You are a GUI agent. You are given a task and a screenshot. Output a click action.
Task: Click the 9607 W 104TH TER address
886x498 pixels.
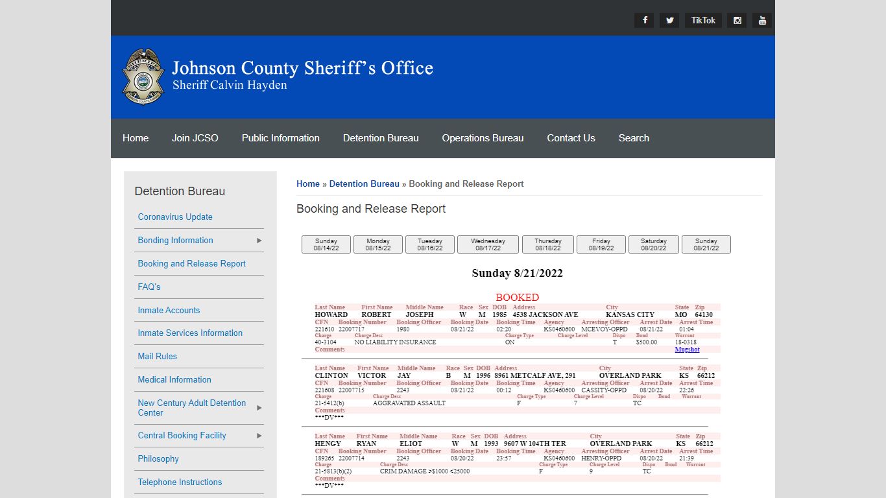(534, 444)
